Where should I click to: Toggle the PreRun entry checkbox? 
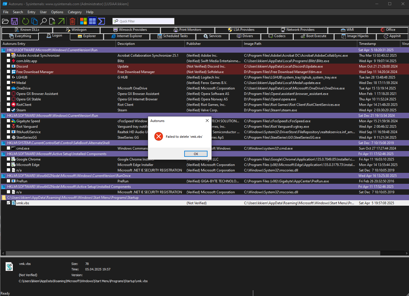pyautogui.click(x=9, y=181)
